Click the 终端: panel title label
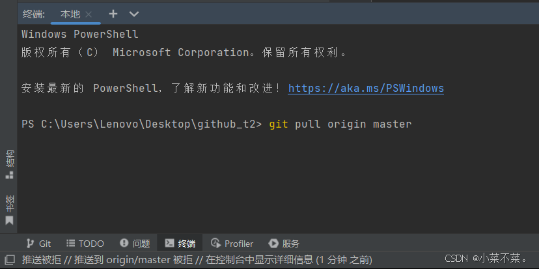The image size is (539, 269). click(35, 14)
